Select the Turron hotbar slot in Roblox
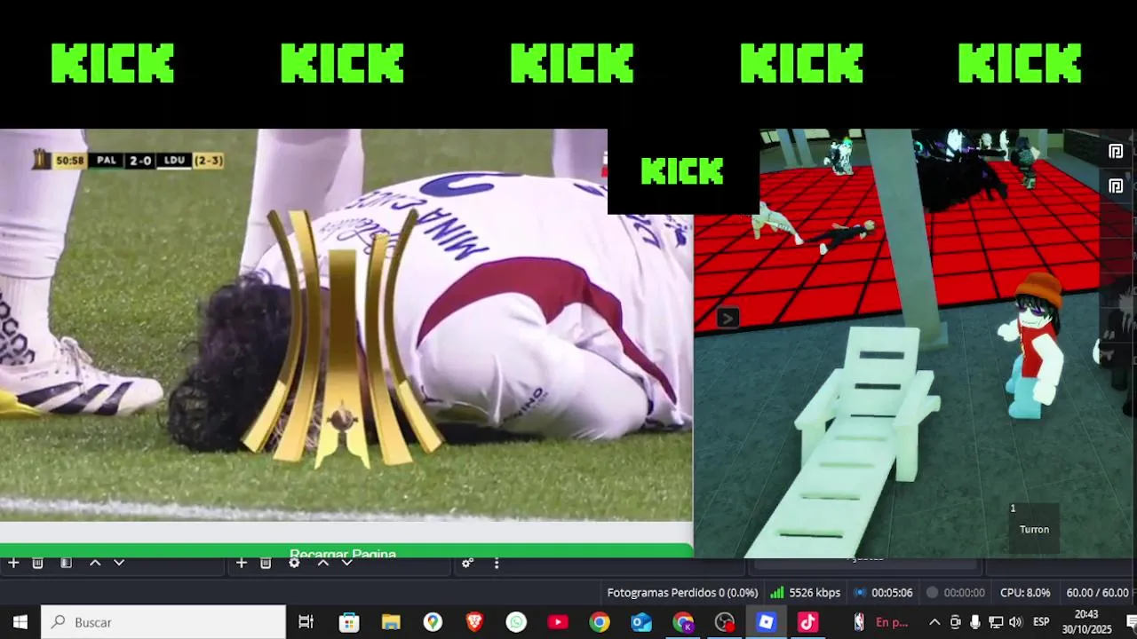 (1034, 527)
